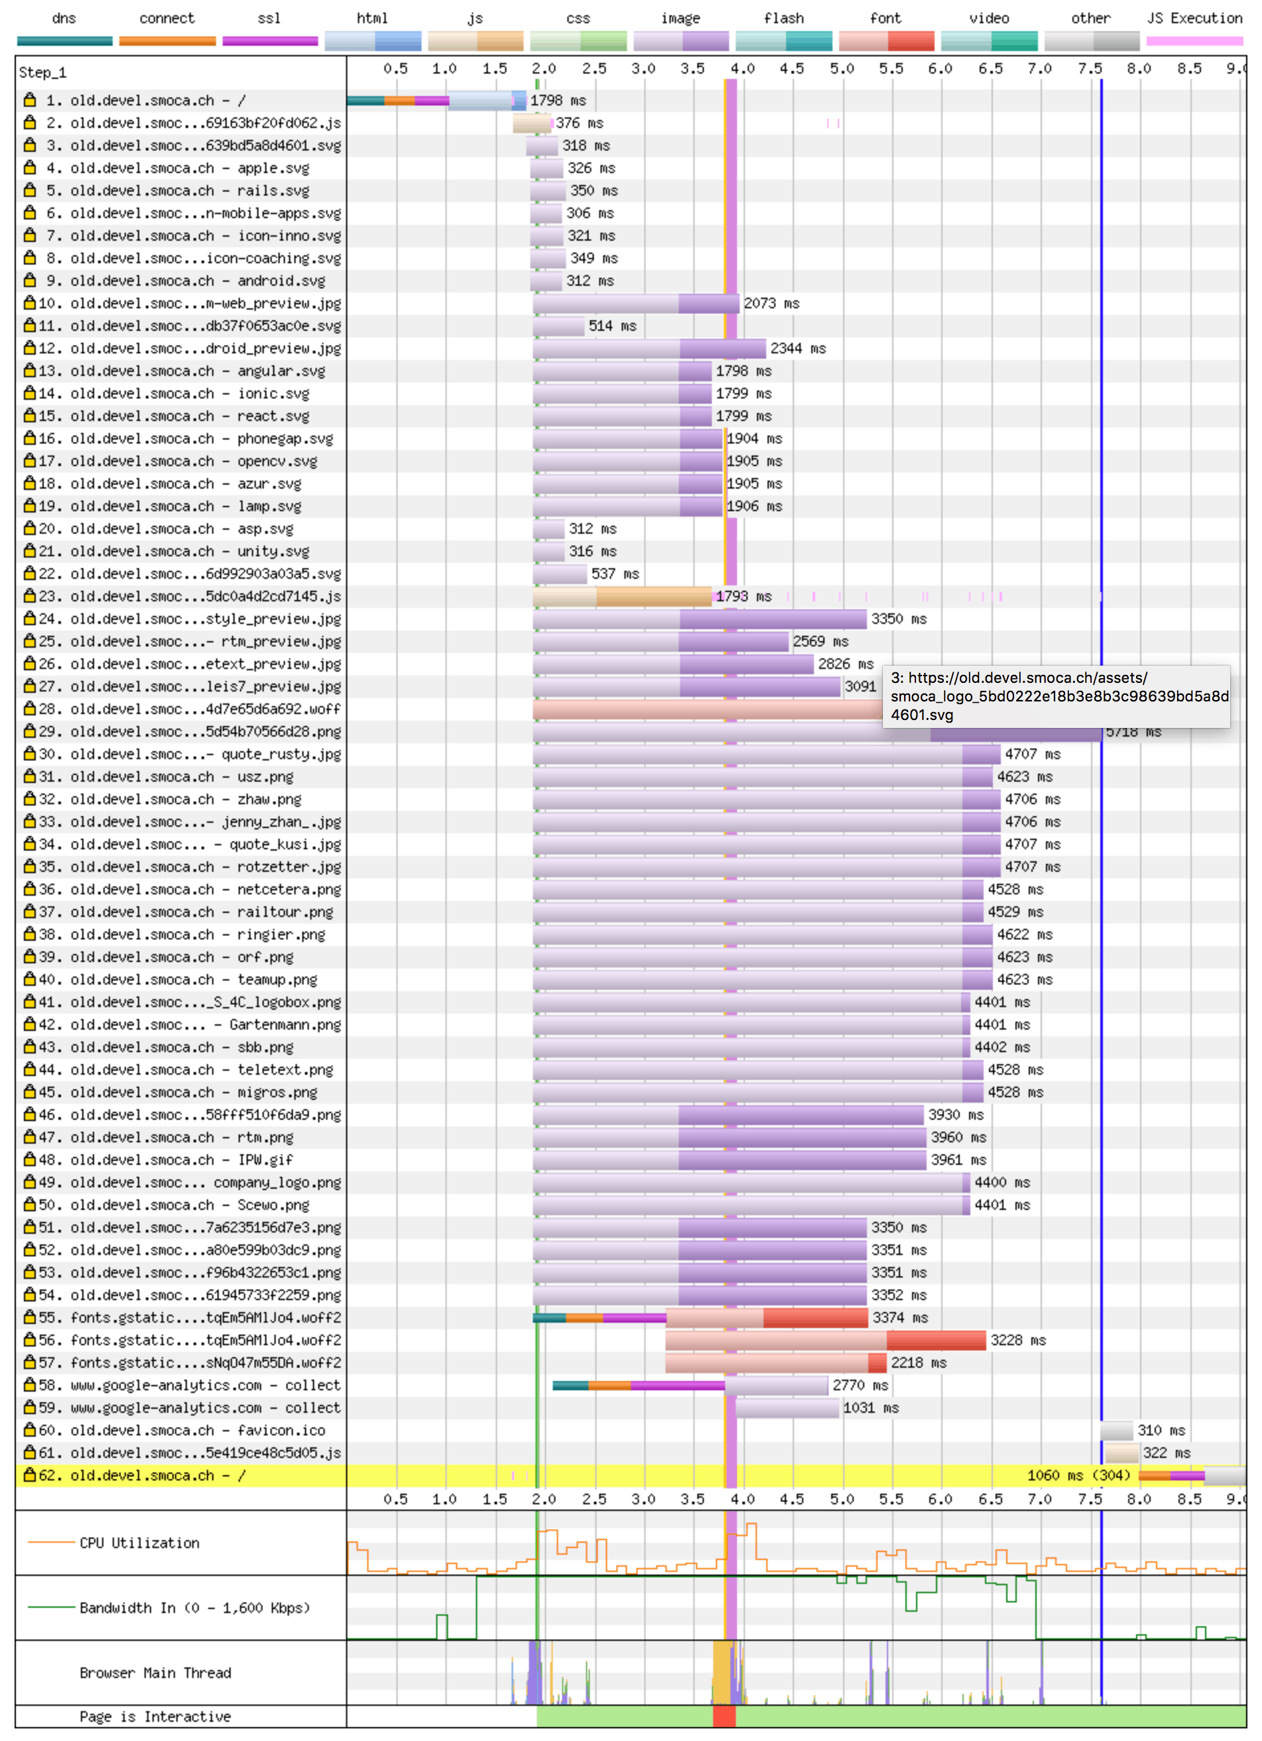Image resolution: width=1262 pixels, height=1741 pixels.
Task: Click lock icon on highlighted request 62
Action: click(30, 1474)
